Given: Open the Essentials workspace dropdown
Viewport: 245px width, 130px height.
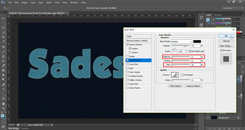Looking at the screenshot, I should [233, 8].
